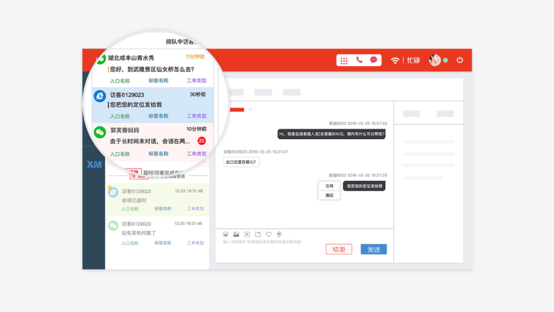This screenshot has height=312, width=554.
Task: Open the timed-out 会话已超时 conversation
Action: (x=157, y=200)
